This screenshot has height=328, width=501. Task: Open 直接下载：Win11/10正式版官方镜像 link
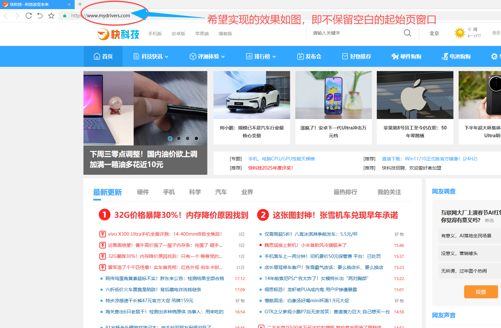tap(430, 159)
